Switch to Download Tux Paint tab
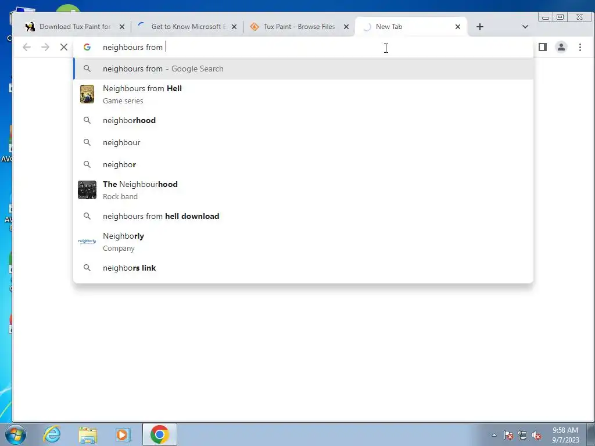 click(74, 27)
